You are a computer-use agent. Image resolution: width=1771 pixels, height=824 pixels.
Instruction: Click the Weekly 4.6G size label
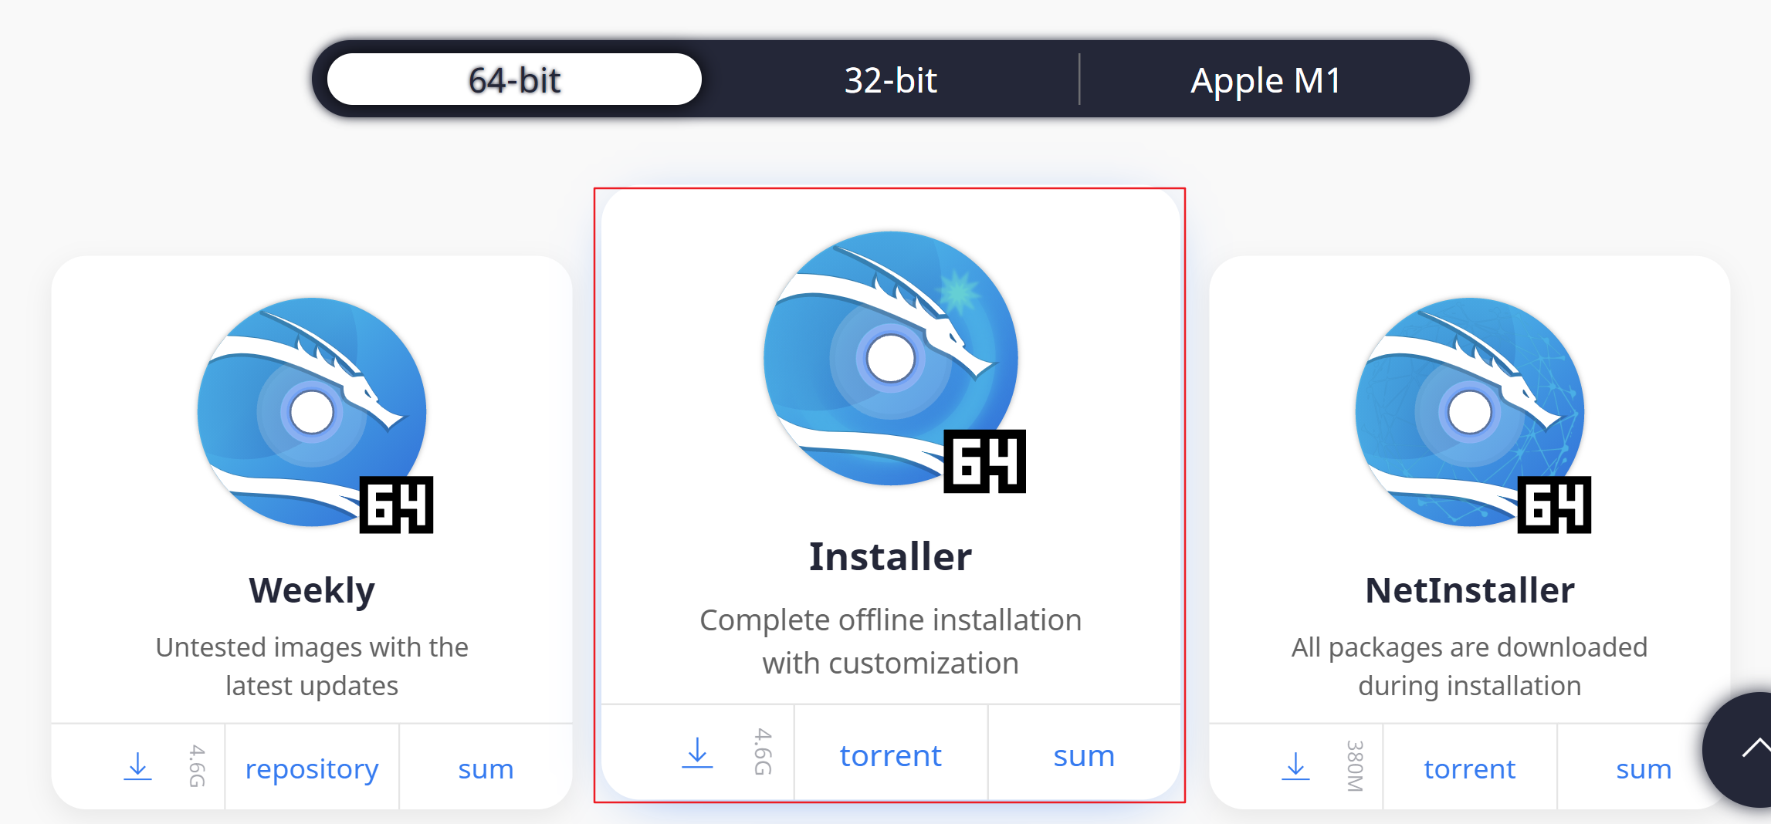198,766
